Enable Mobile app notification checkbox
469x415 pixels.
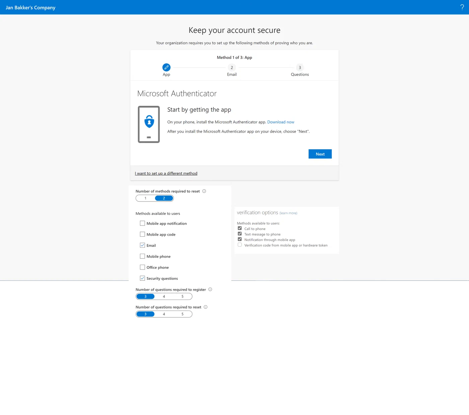coord(142,223)
